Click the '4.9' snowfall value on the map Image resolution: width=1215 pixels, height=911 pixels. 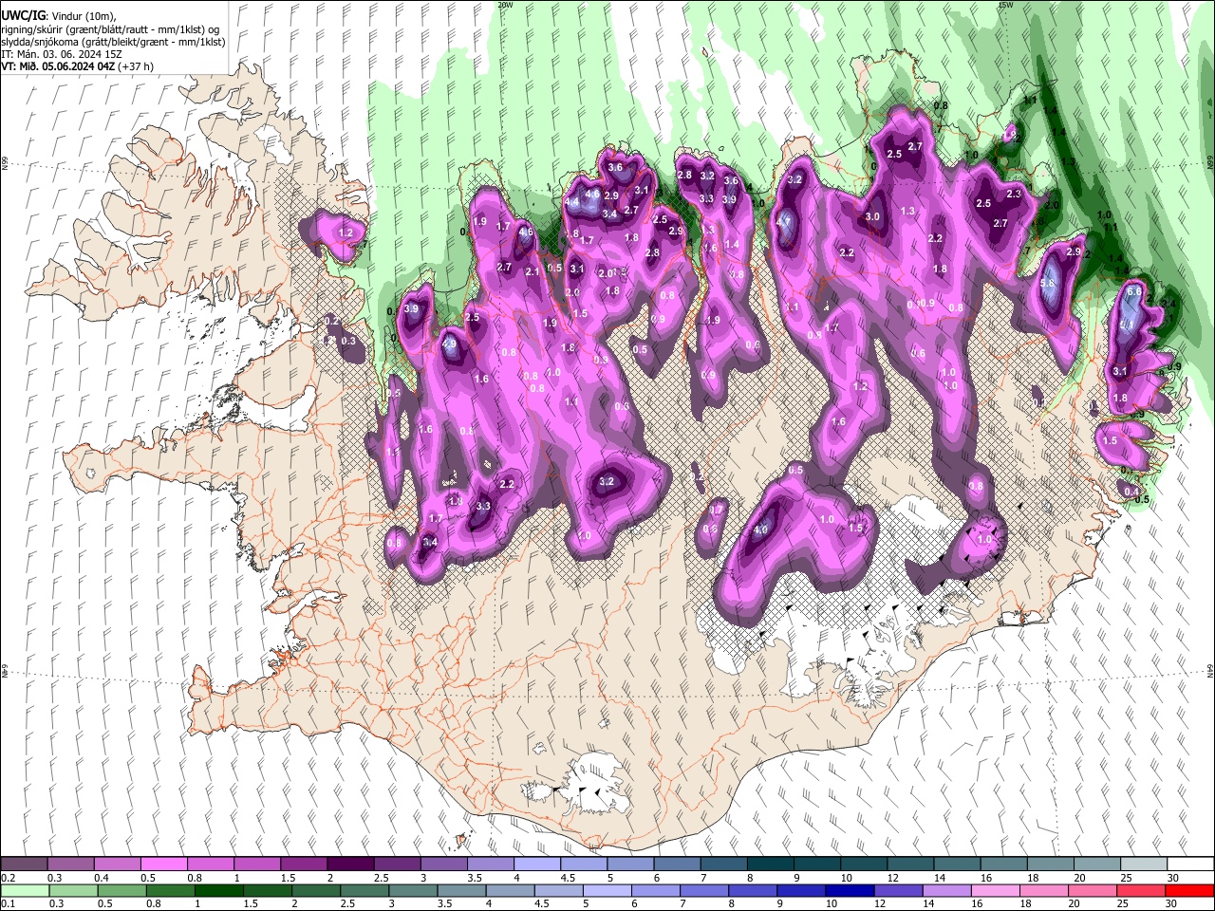click(x=450, y=344)
